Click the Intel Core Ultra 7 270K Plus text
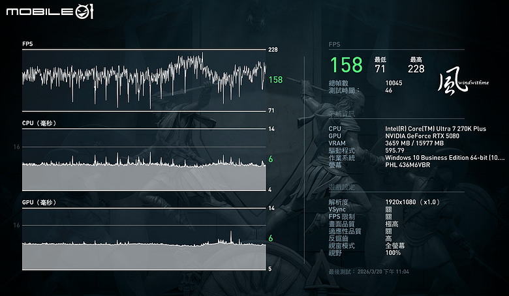The width and height of the screenshot is (509, 296). [436, 128]
